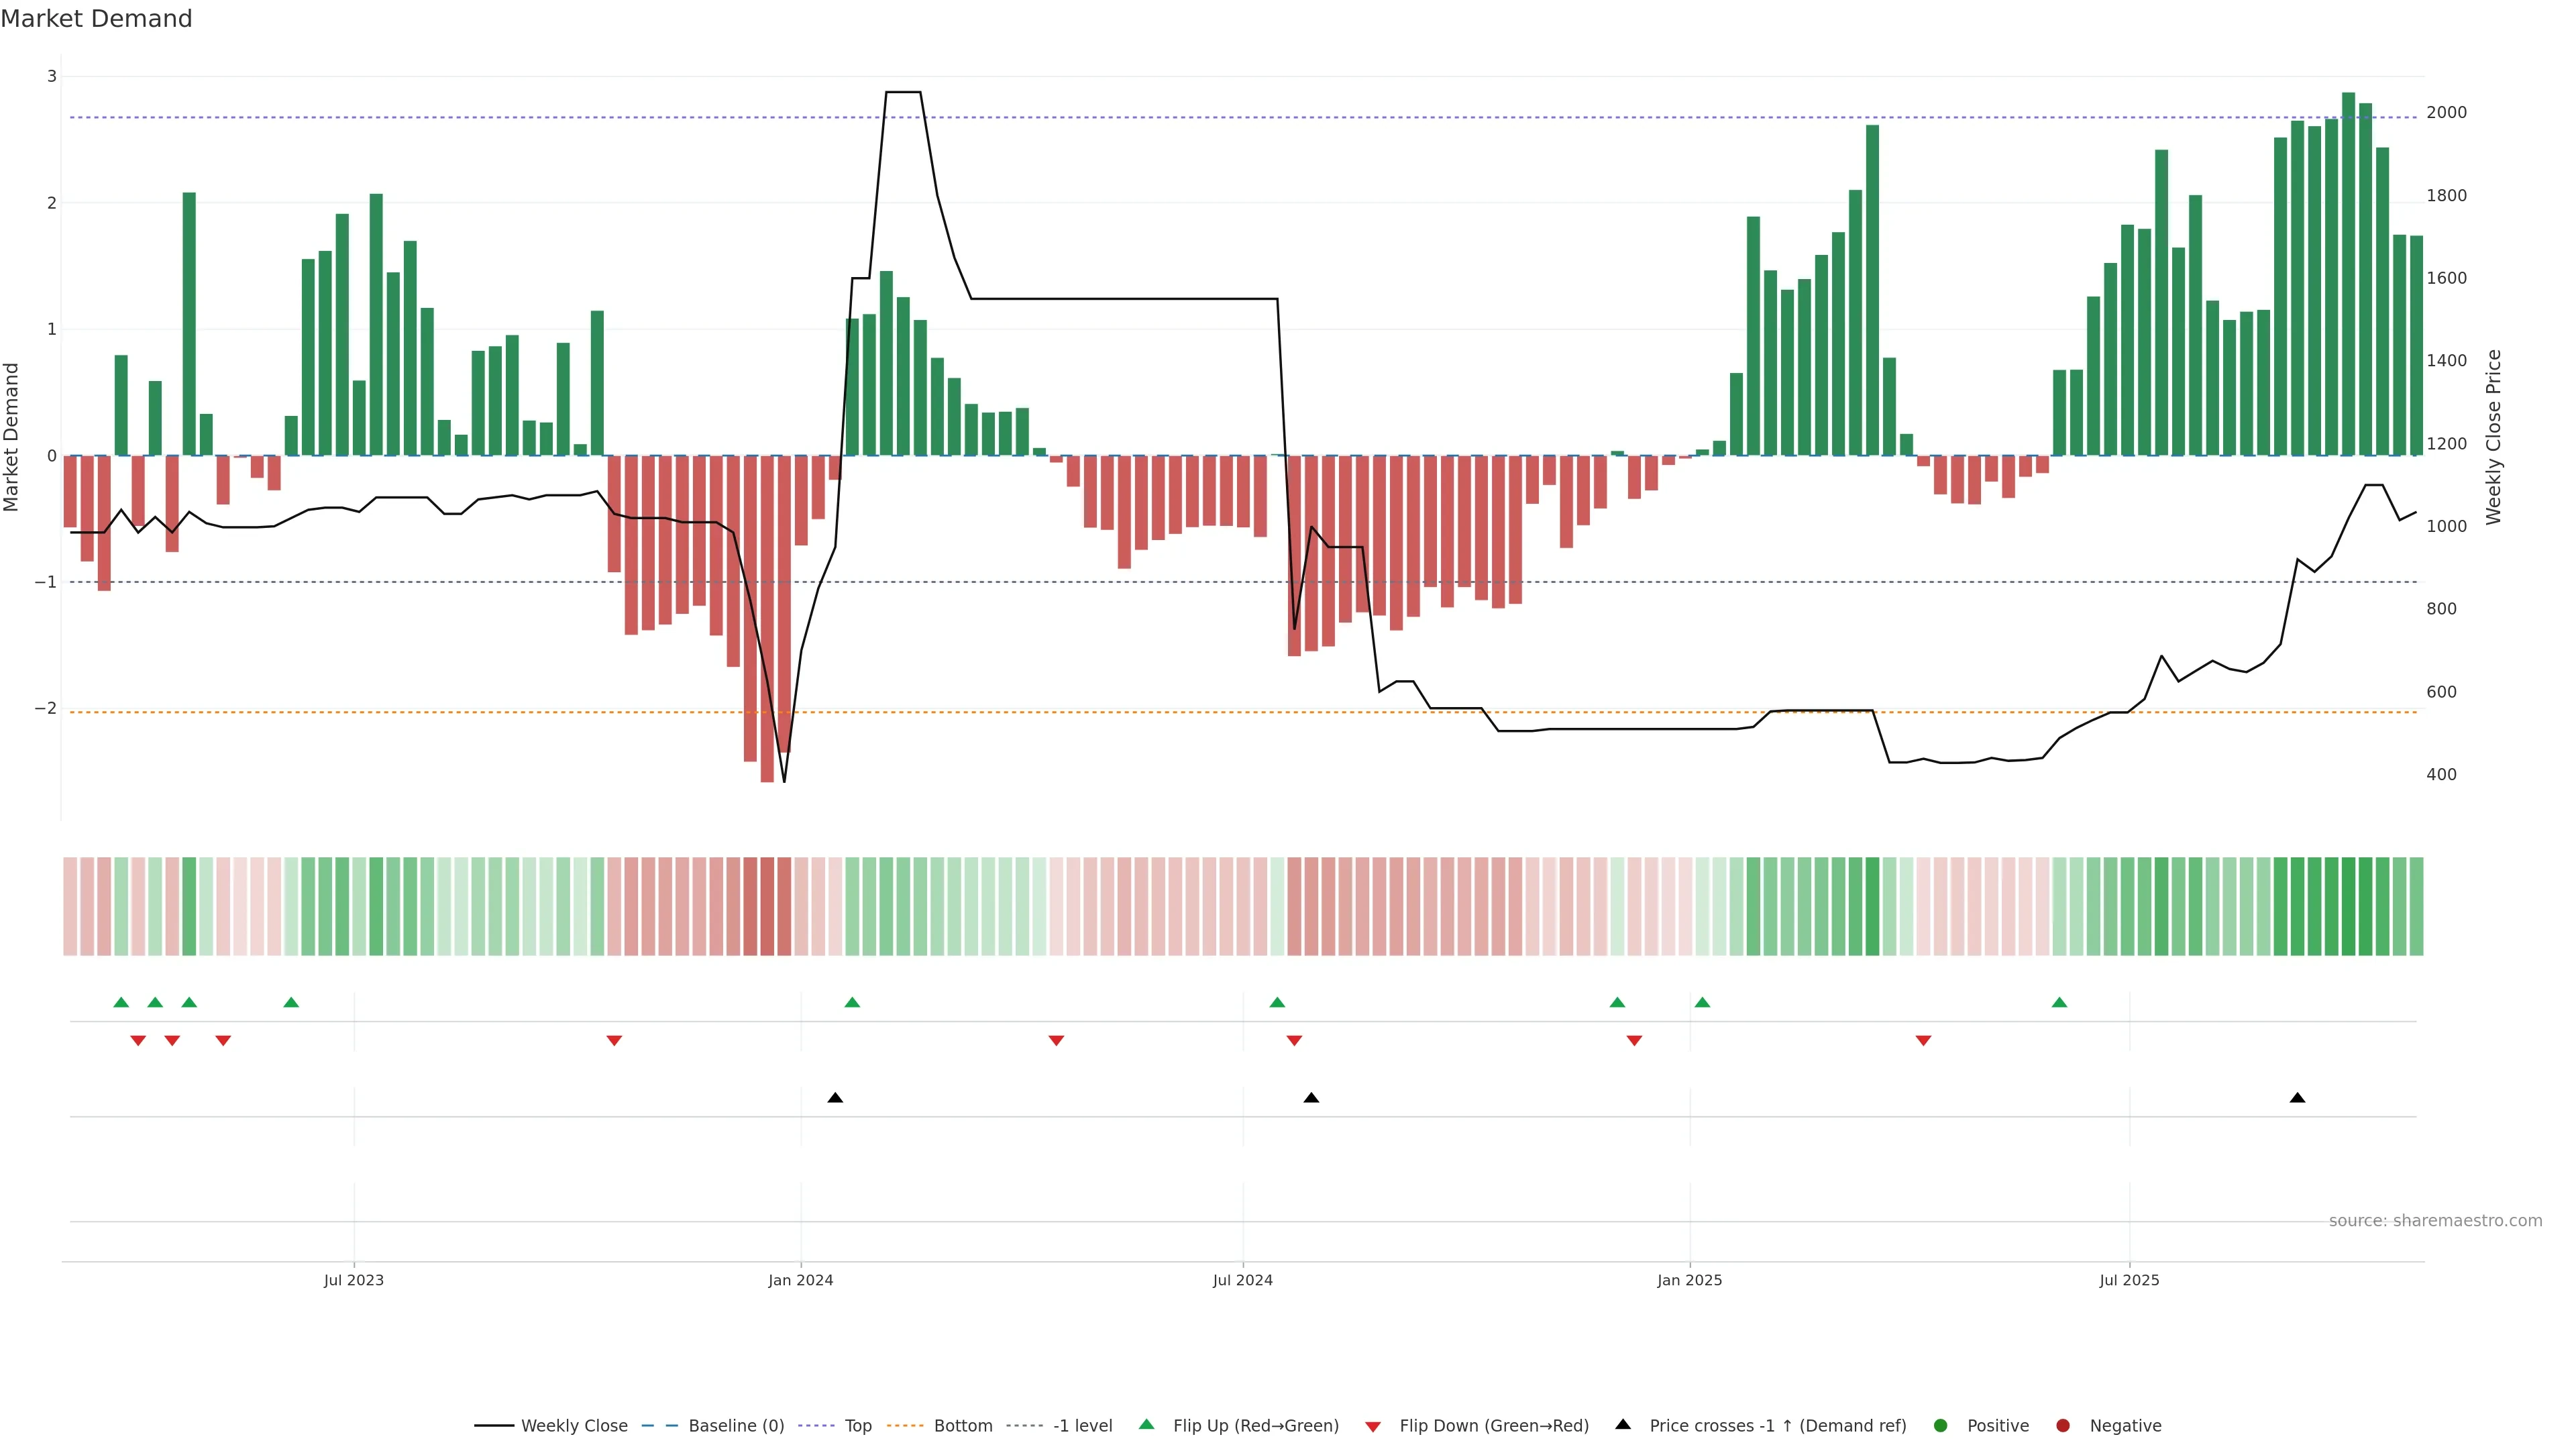Screen dimensions: 2576x1449
Task: Click the -1 level legend item
Action: (x=1082, y=1425)
